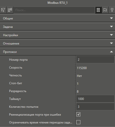Select the Номер порта label
This screenshot has height=127, width=115.
point(18,60)
